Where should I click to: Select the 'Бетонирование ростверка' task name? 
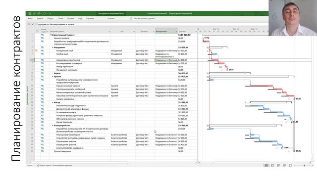point(69,63)
